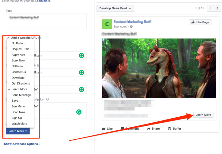Open the Learn more link above the Text field

coord(43,1)
